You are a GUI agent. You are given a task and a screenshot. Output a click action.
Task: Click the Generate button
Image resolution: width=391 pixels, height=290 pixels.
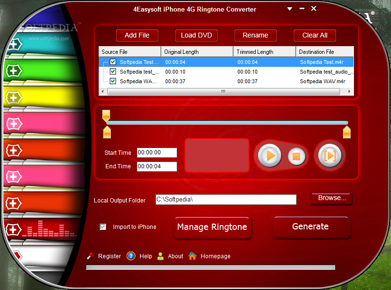tap(312, 227)
